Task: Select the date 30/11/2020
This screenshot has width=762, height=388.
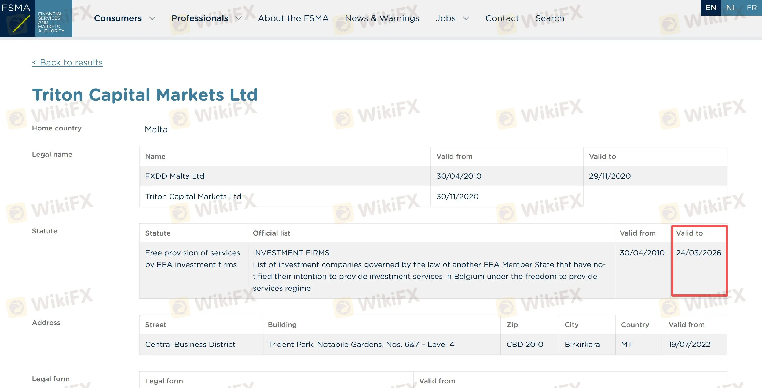Action: (457, 196)
